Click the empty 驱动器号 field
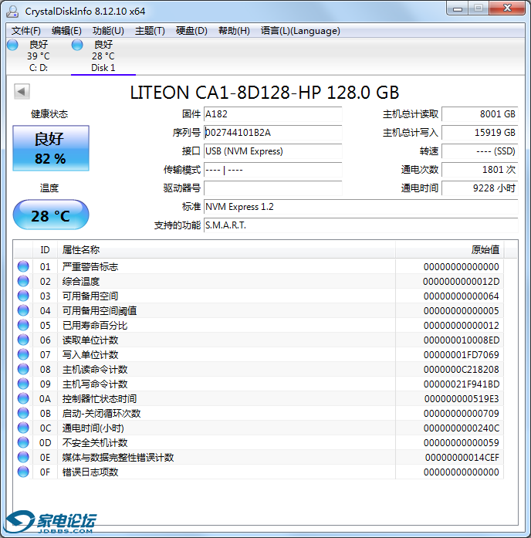This screenshot has width=531, height=538. point(272,188)
